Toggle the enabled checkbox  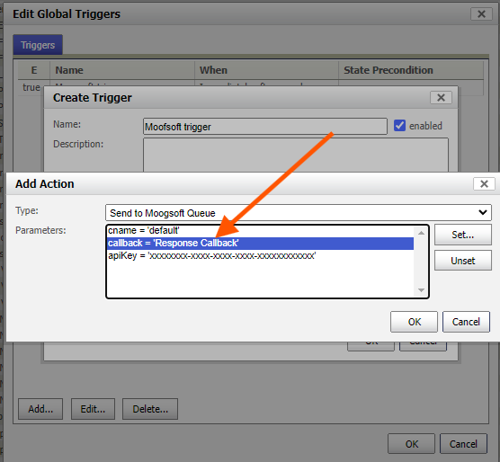point(399,126)
